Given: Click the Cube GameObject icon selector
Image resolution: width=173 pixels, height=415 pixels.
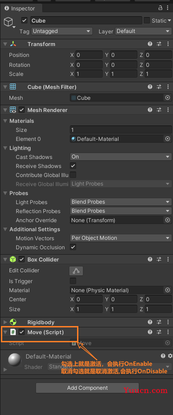Looking at the screenshot, I should (x=9, y=22).
